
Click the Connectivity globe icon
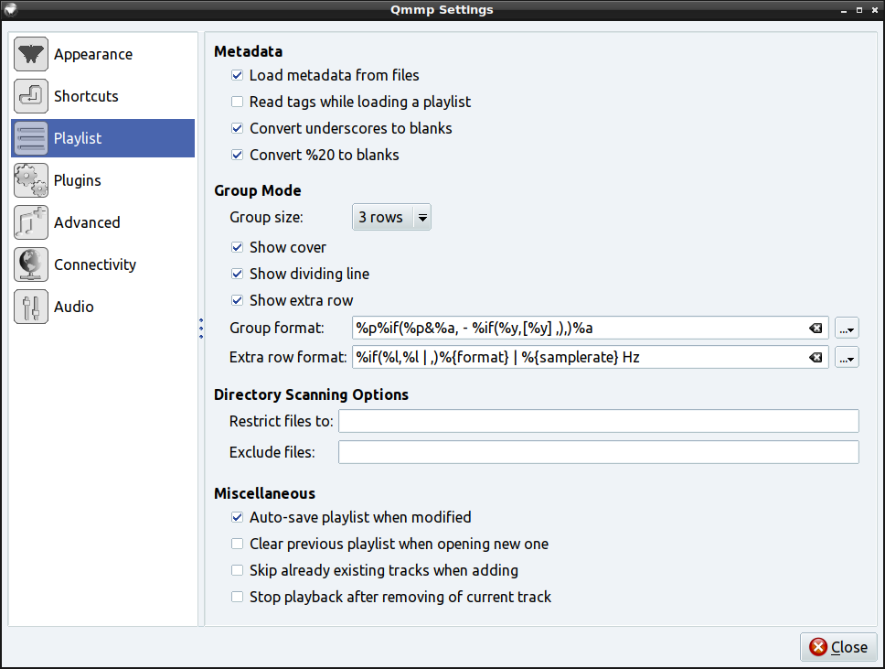pyautogui.click(x=31, y=265)
